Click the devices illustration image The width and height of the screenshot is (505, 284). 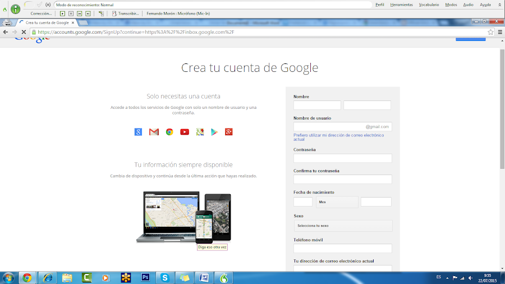(x=183, y=217)
